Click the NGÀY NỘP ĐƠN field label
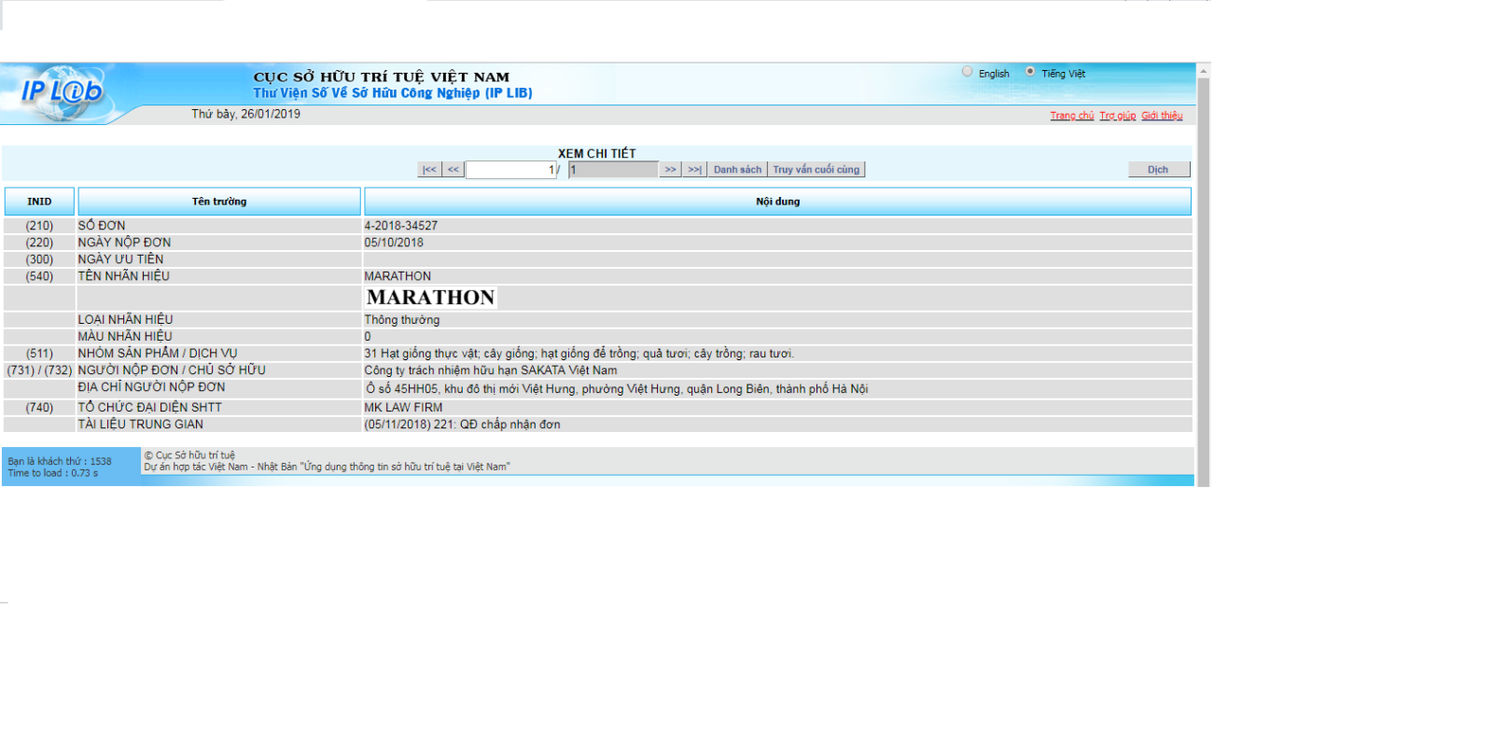 click(x=124, y=243)
